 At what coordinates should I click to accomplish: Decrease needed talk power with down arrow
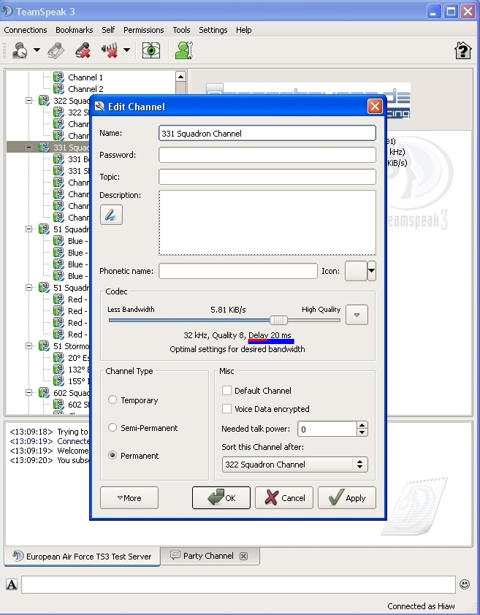point(362,432)
